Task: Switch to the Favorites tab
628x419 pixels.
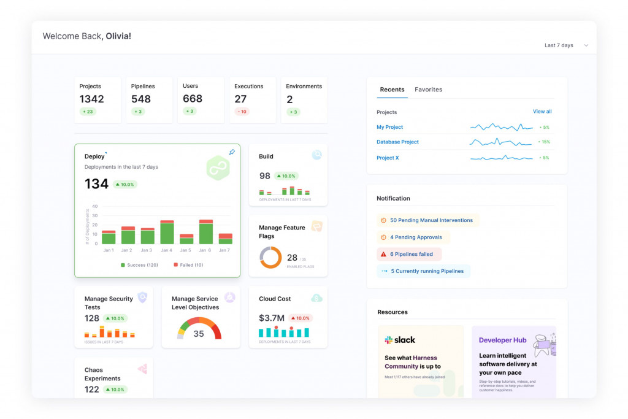Action: pos(428,90)
